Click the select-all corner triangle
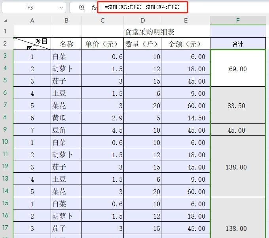This screenshot has height=238, width=269. (x=6, y=21)
